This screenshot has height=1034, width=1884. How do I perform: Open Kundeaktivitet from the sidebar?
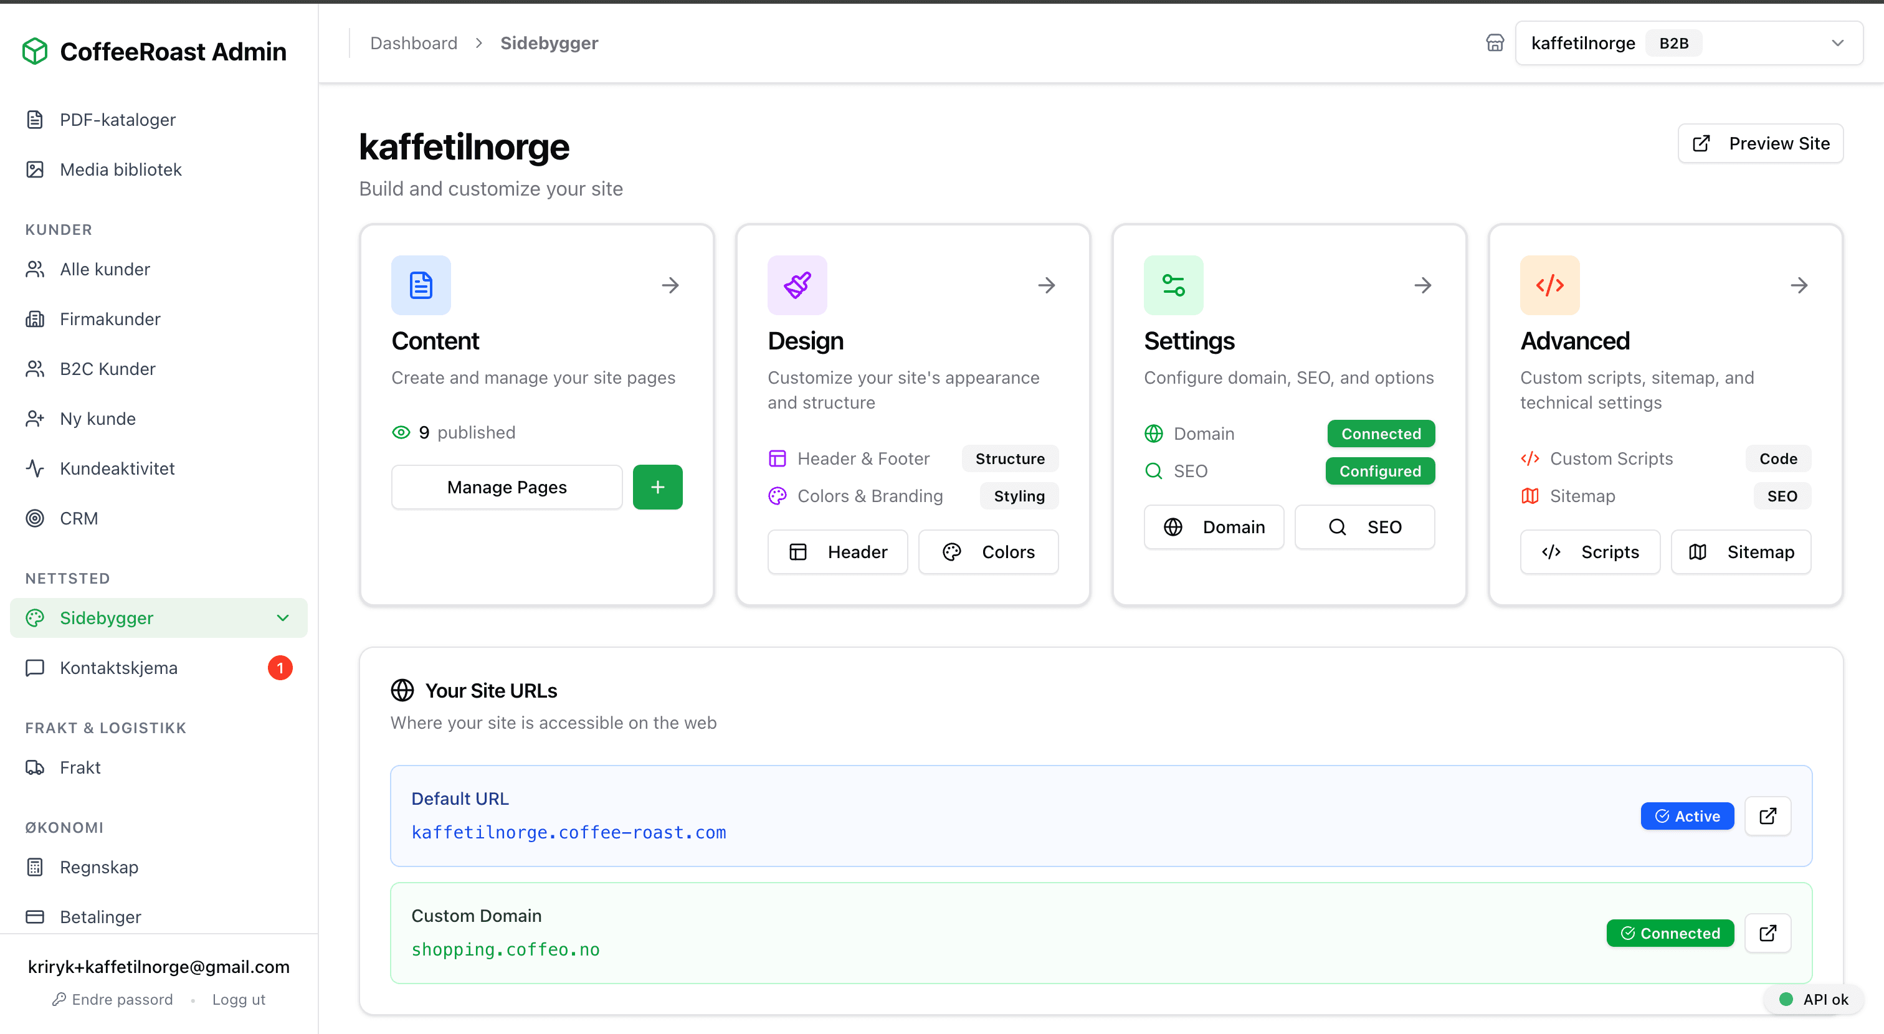(x=117, y=468)
